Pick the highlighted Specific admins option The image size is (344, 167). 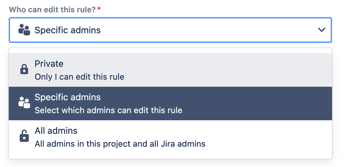click(170, 103)
